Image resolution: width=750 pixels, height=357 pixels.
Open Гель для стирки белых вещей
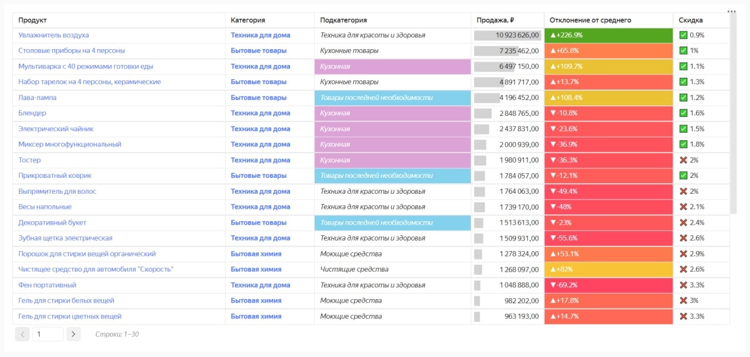[x=66, y=300]
